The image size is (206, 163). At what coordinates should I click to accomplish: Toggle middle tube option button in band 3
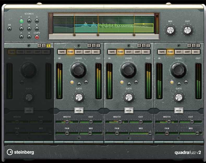click(x=129, y=84)
